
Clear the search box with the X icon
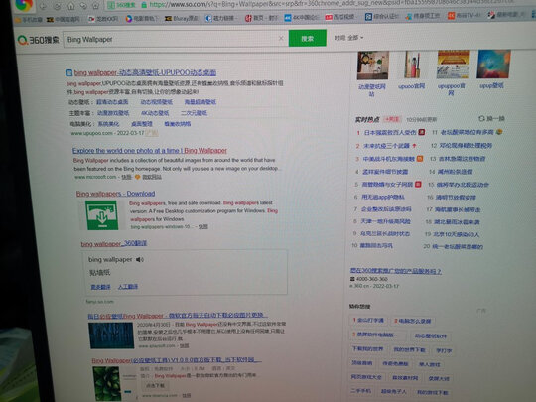[281, 38]
